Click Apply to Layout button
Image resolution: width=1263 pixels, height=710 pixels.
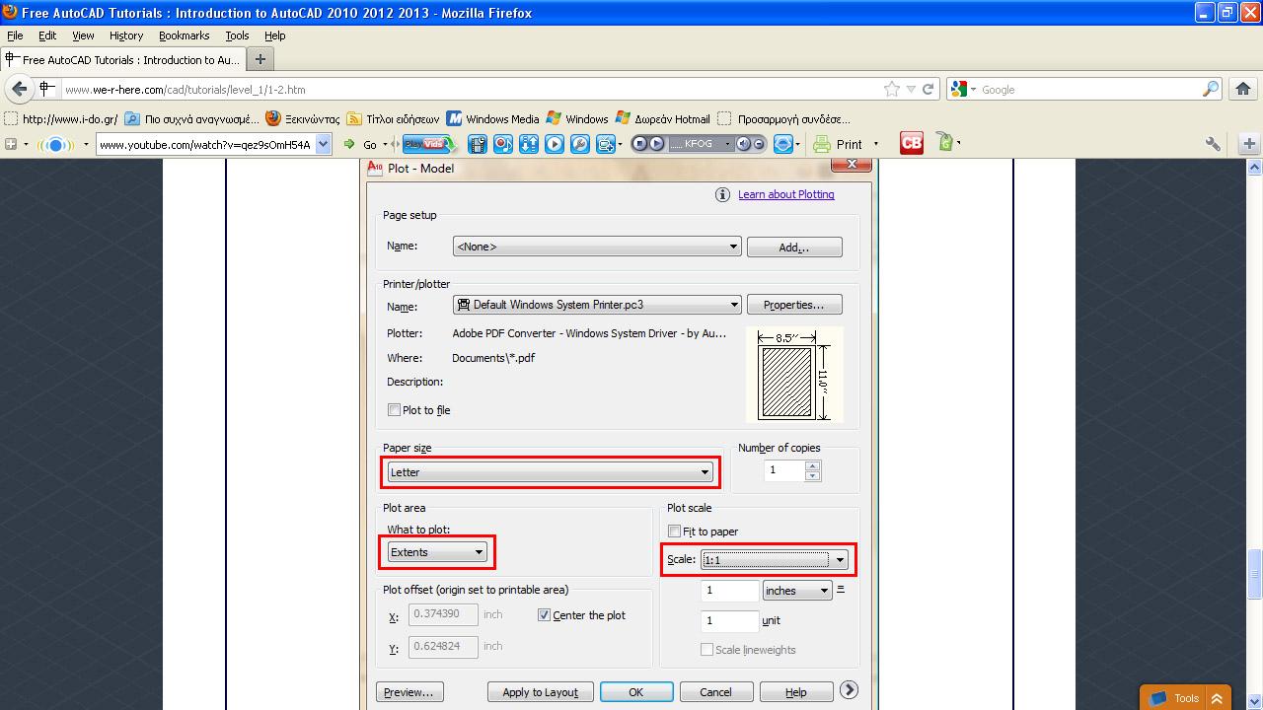click(x=540, y=692)
